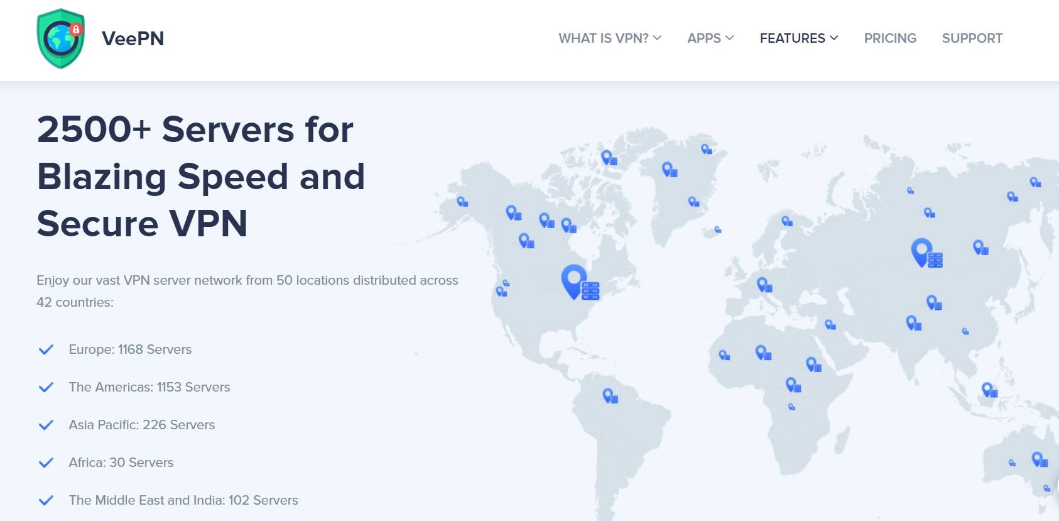1059x521 pixels.
Task: Click the 'Enjoy our vast VPN server network' paragraph
Action: click(247, 291)
